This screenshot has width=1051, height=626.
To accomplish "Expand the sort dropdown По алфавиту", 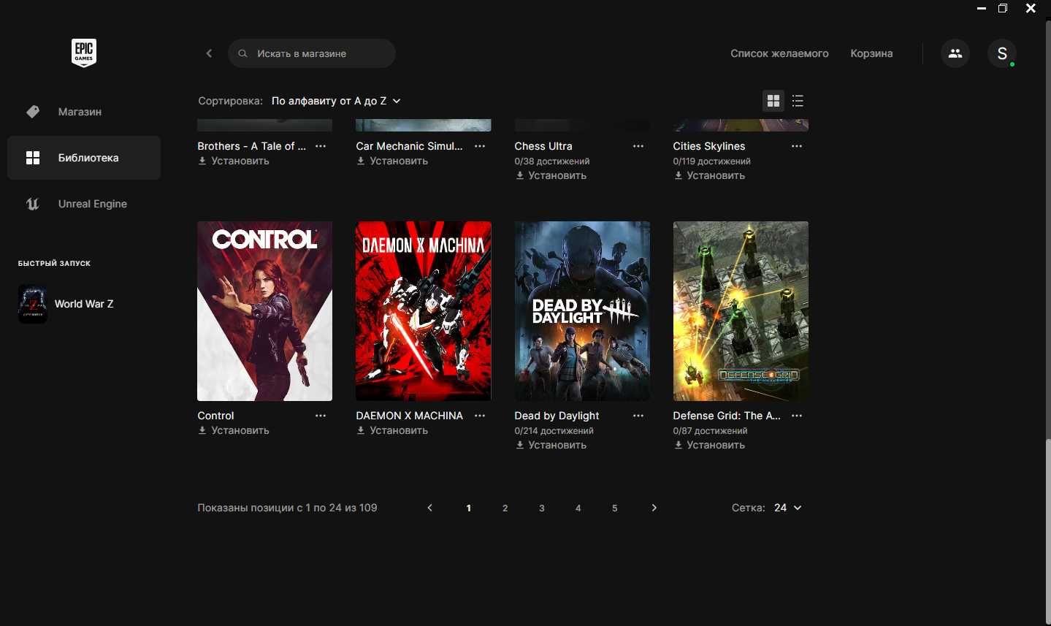I will (x=336, y=101).
